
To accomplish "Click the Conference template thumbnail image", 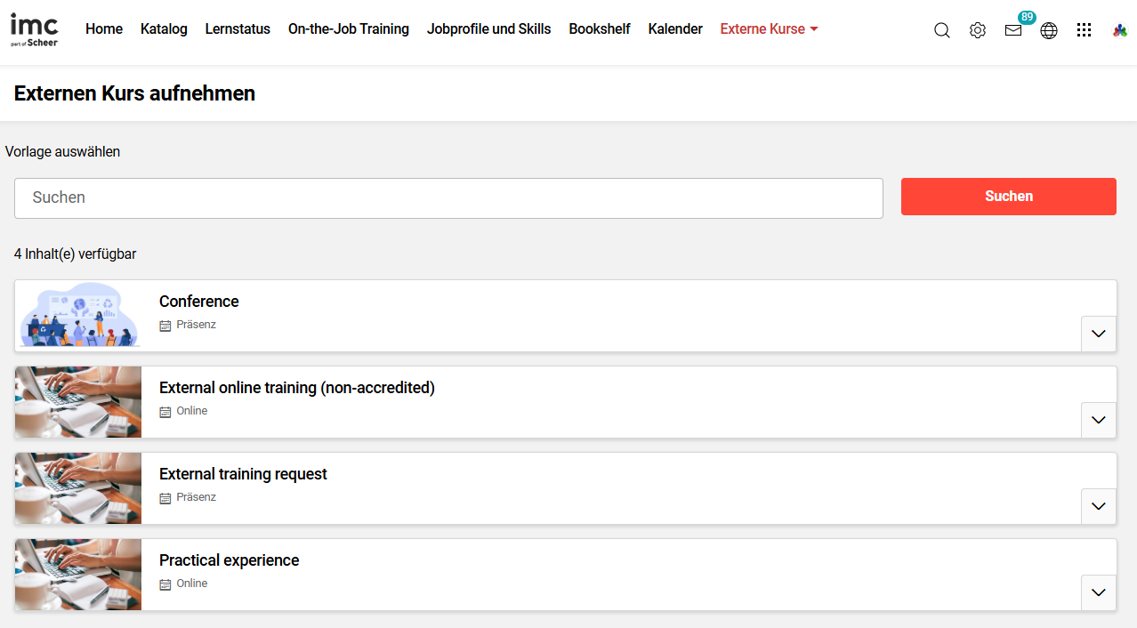I will click(78, 315).
